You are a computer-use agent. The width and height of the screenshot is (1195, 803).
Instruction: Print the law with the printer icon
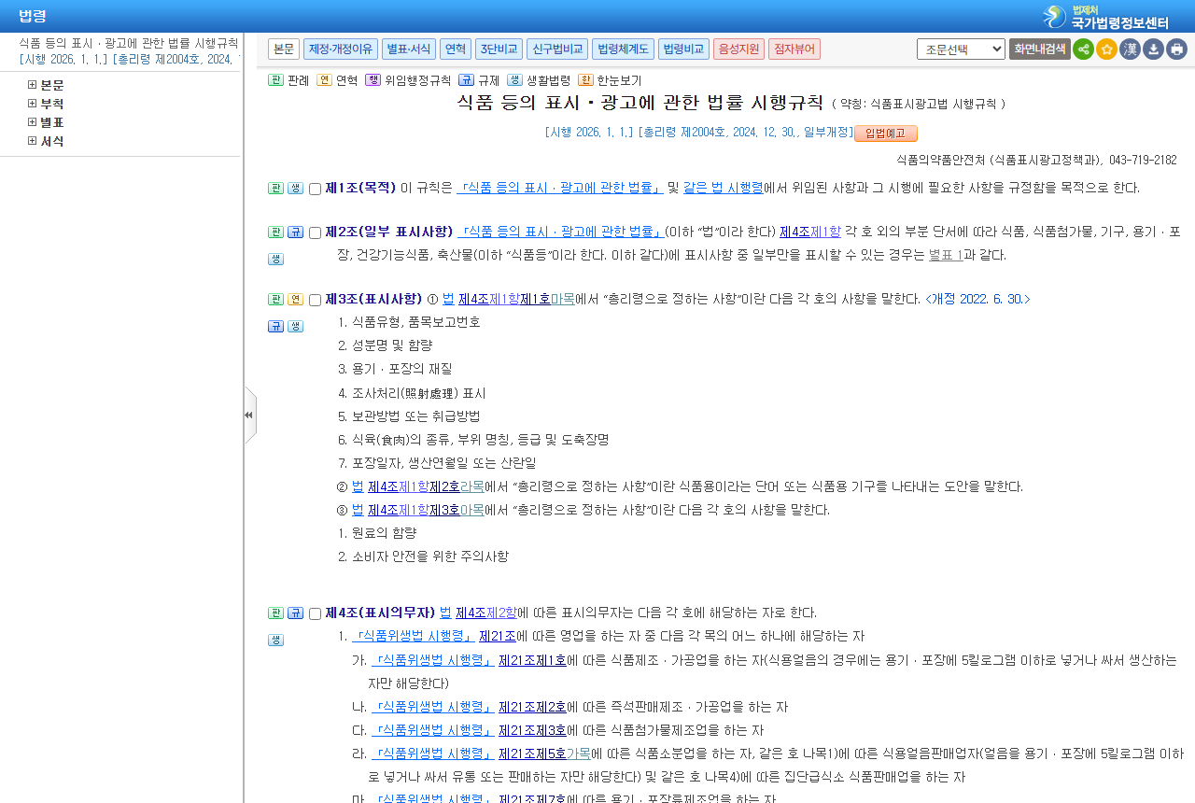coord(1176,49)
